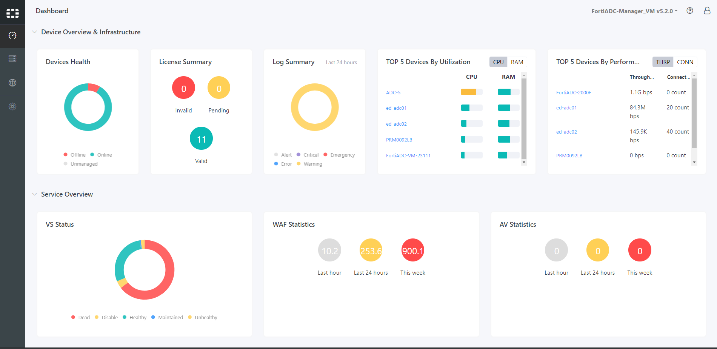The image size is (717, 349).
Task: Click ed-adc01 RAM utilization bar
Action: coord(508,108)
